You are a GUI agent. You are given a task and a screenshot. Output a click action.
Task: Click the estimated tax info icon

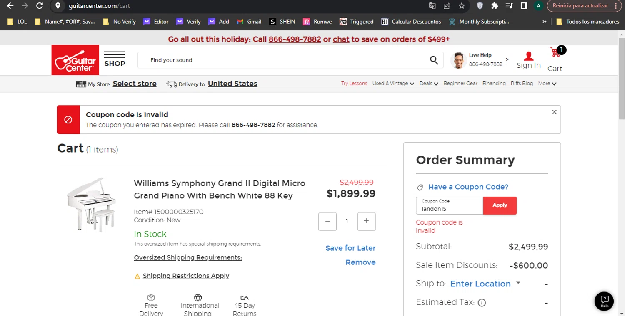point(482,303)
